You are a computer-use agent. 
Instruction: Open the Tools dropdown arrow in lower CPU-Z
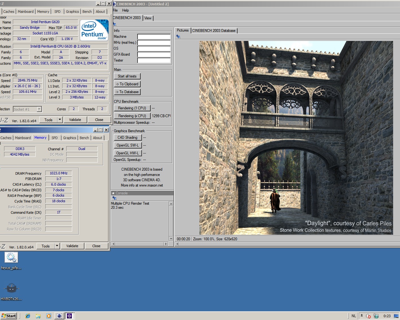(x=57, y=246)
